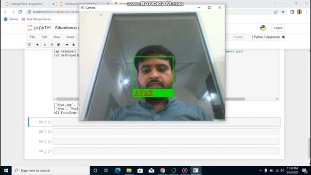The height and width of the screenshot is (175, 311).
Task: Click the Logout button
Action: tap(278, 28)
